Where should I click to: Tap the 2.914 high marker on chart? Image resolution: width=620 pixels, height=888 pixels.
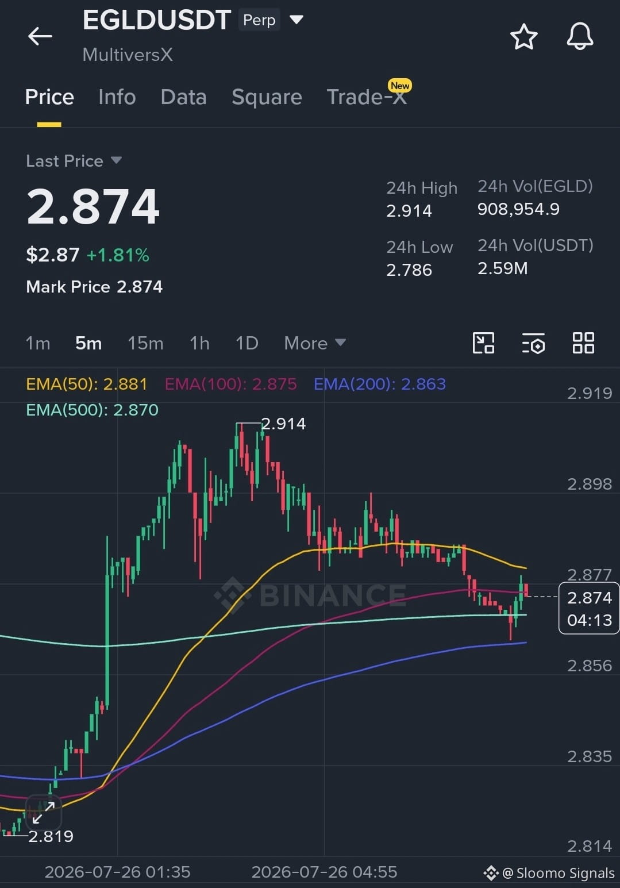pos(283,424)
